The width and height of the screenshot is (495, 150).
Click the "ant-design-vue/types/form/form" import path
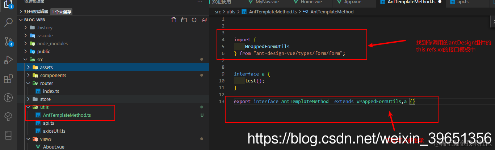coord(298,53)
